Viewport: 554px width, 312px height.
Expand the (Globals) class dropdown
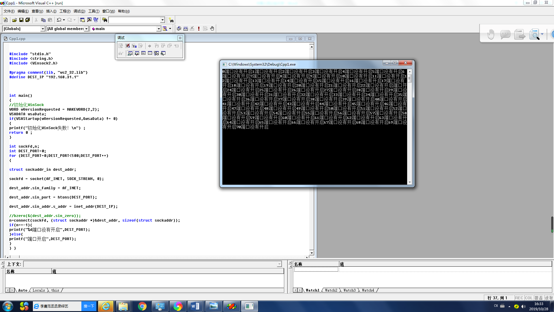[43, 29]
